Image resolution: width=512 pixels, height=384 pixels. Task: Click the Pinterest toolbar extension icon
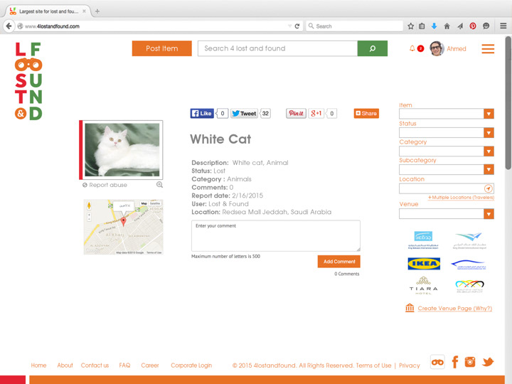pos(472,26)
